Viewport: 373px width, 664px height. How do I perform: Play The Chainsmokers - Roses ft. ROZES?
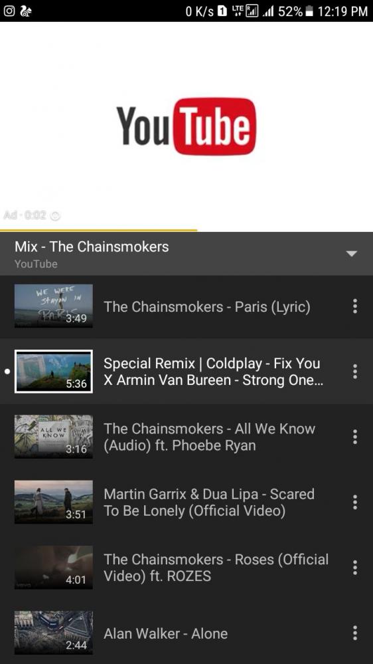[186, 568]
